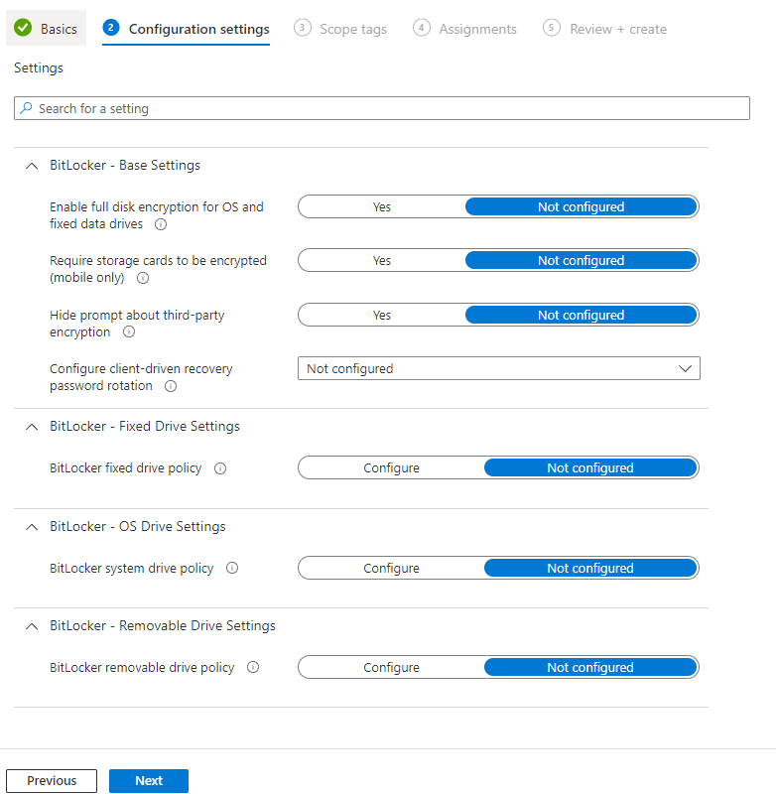Click the Next button

coord(149,780)
